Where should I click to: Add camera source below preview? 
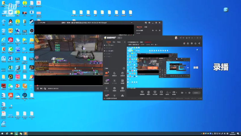pos(149,93)
